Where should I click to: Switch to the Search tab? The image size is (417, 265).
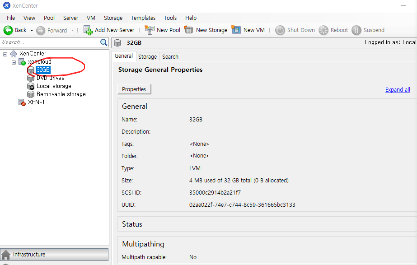(170, 56)
